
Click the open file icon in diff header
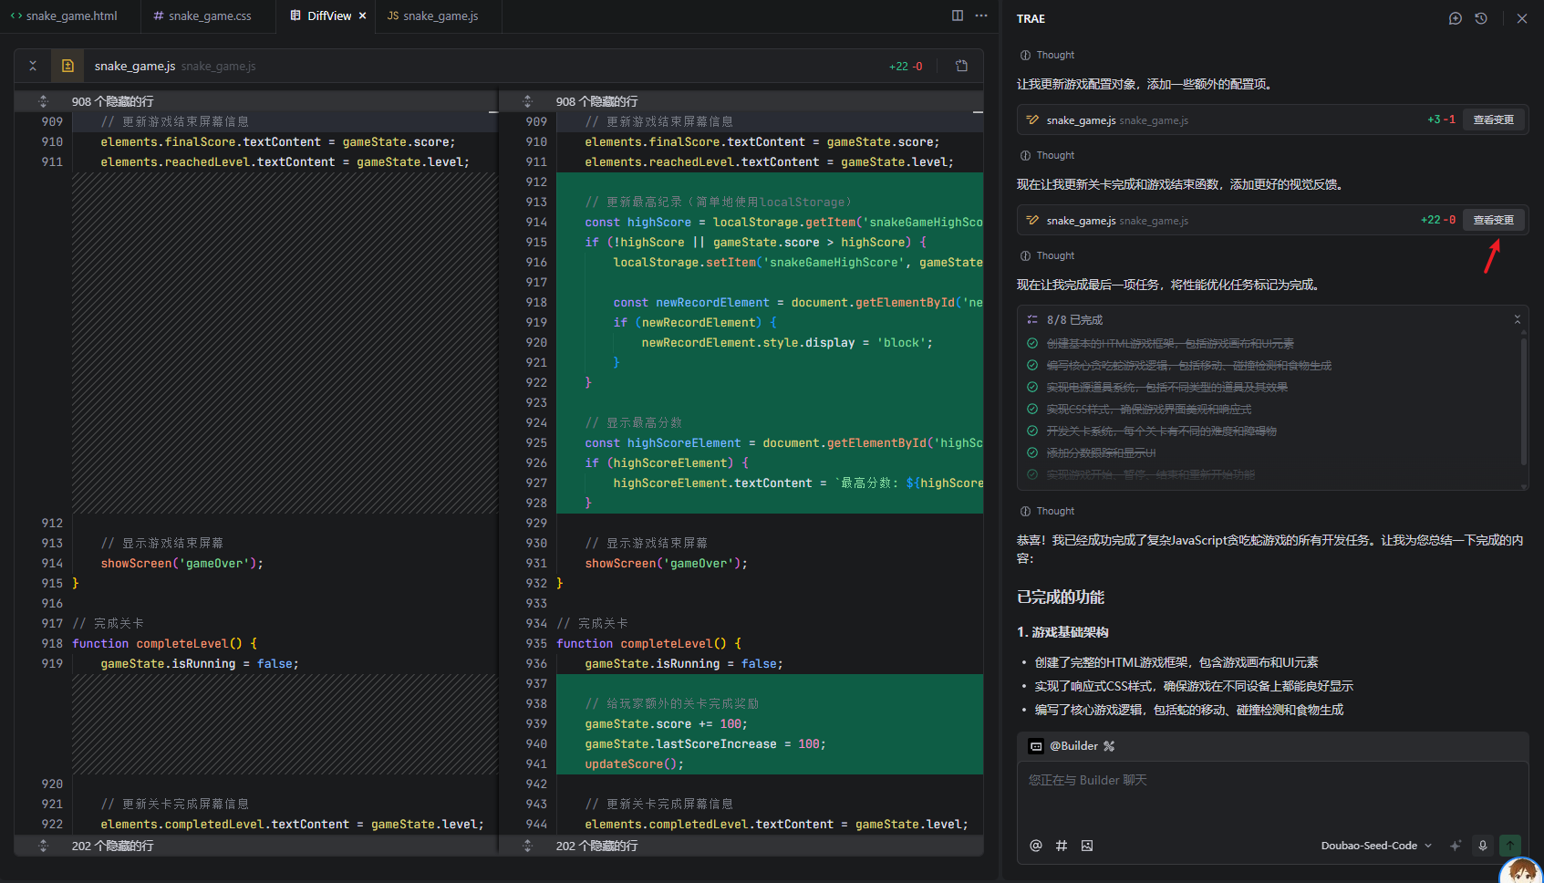(x=961, y=66)
